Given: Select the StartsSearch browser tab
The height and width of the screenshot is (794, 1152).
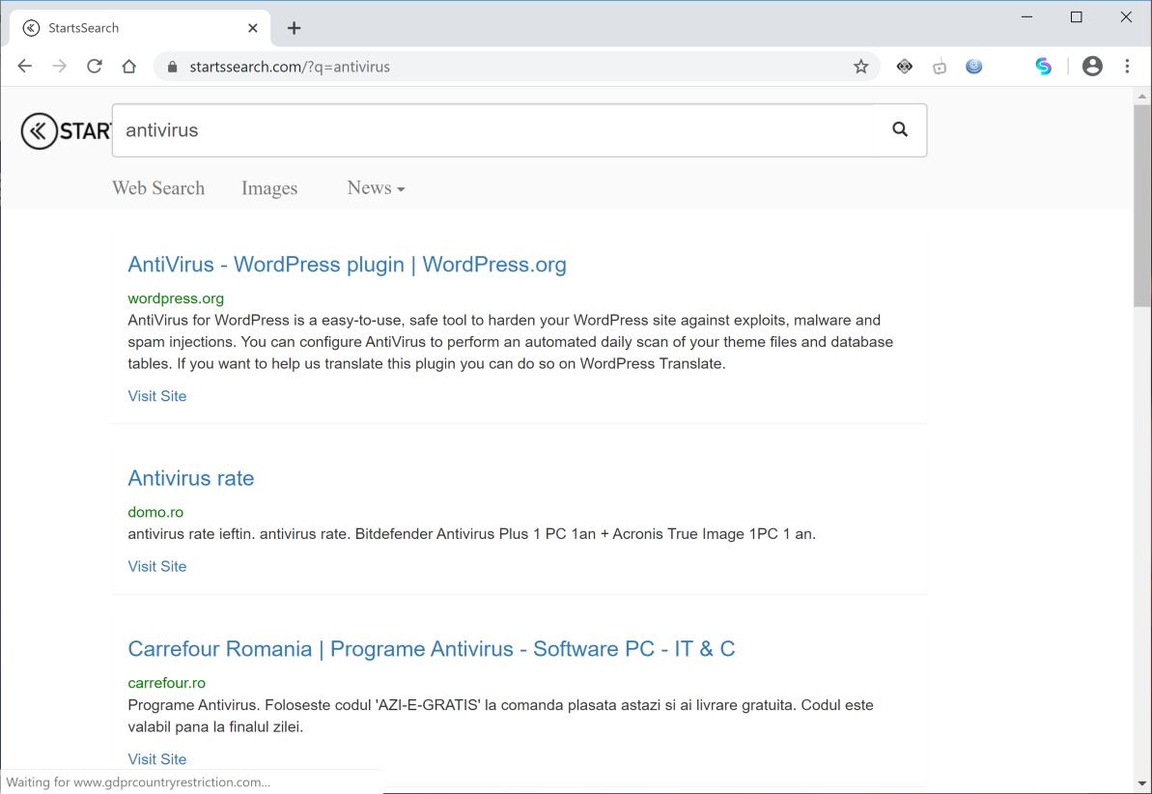Looking at the screenshot, I should click(x=140, y=28).
